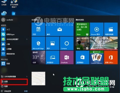
Task: Open the Cortana tile
Action: pos(67,43)
